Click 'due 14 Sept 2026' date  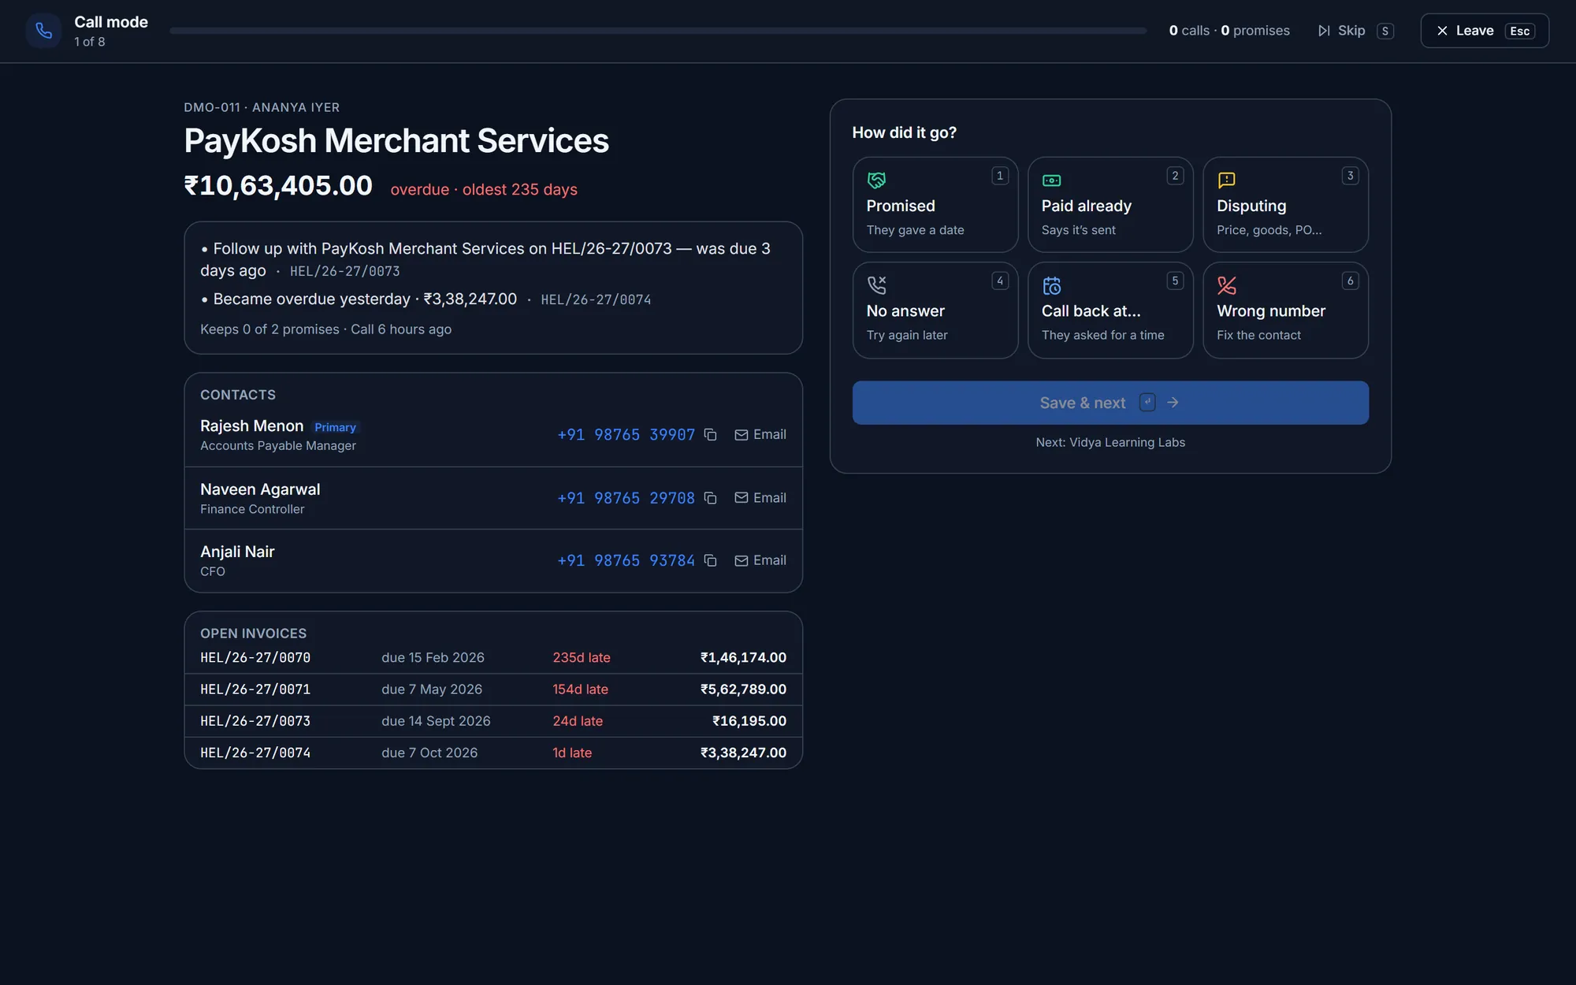tap(436, 721)
